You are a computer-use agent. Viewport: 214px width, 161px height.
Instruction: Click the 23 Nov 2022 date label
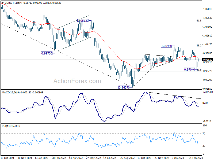[x=162, y=158]
